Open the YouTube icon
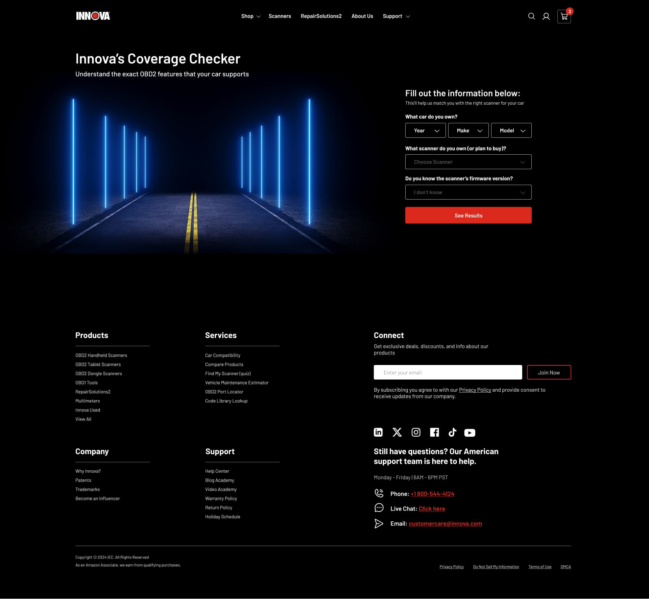This screenshot has height=599, width=649. 470,433
